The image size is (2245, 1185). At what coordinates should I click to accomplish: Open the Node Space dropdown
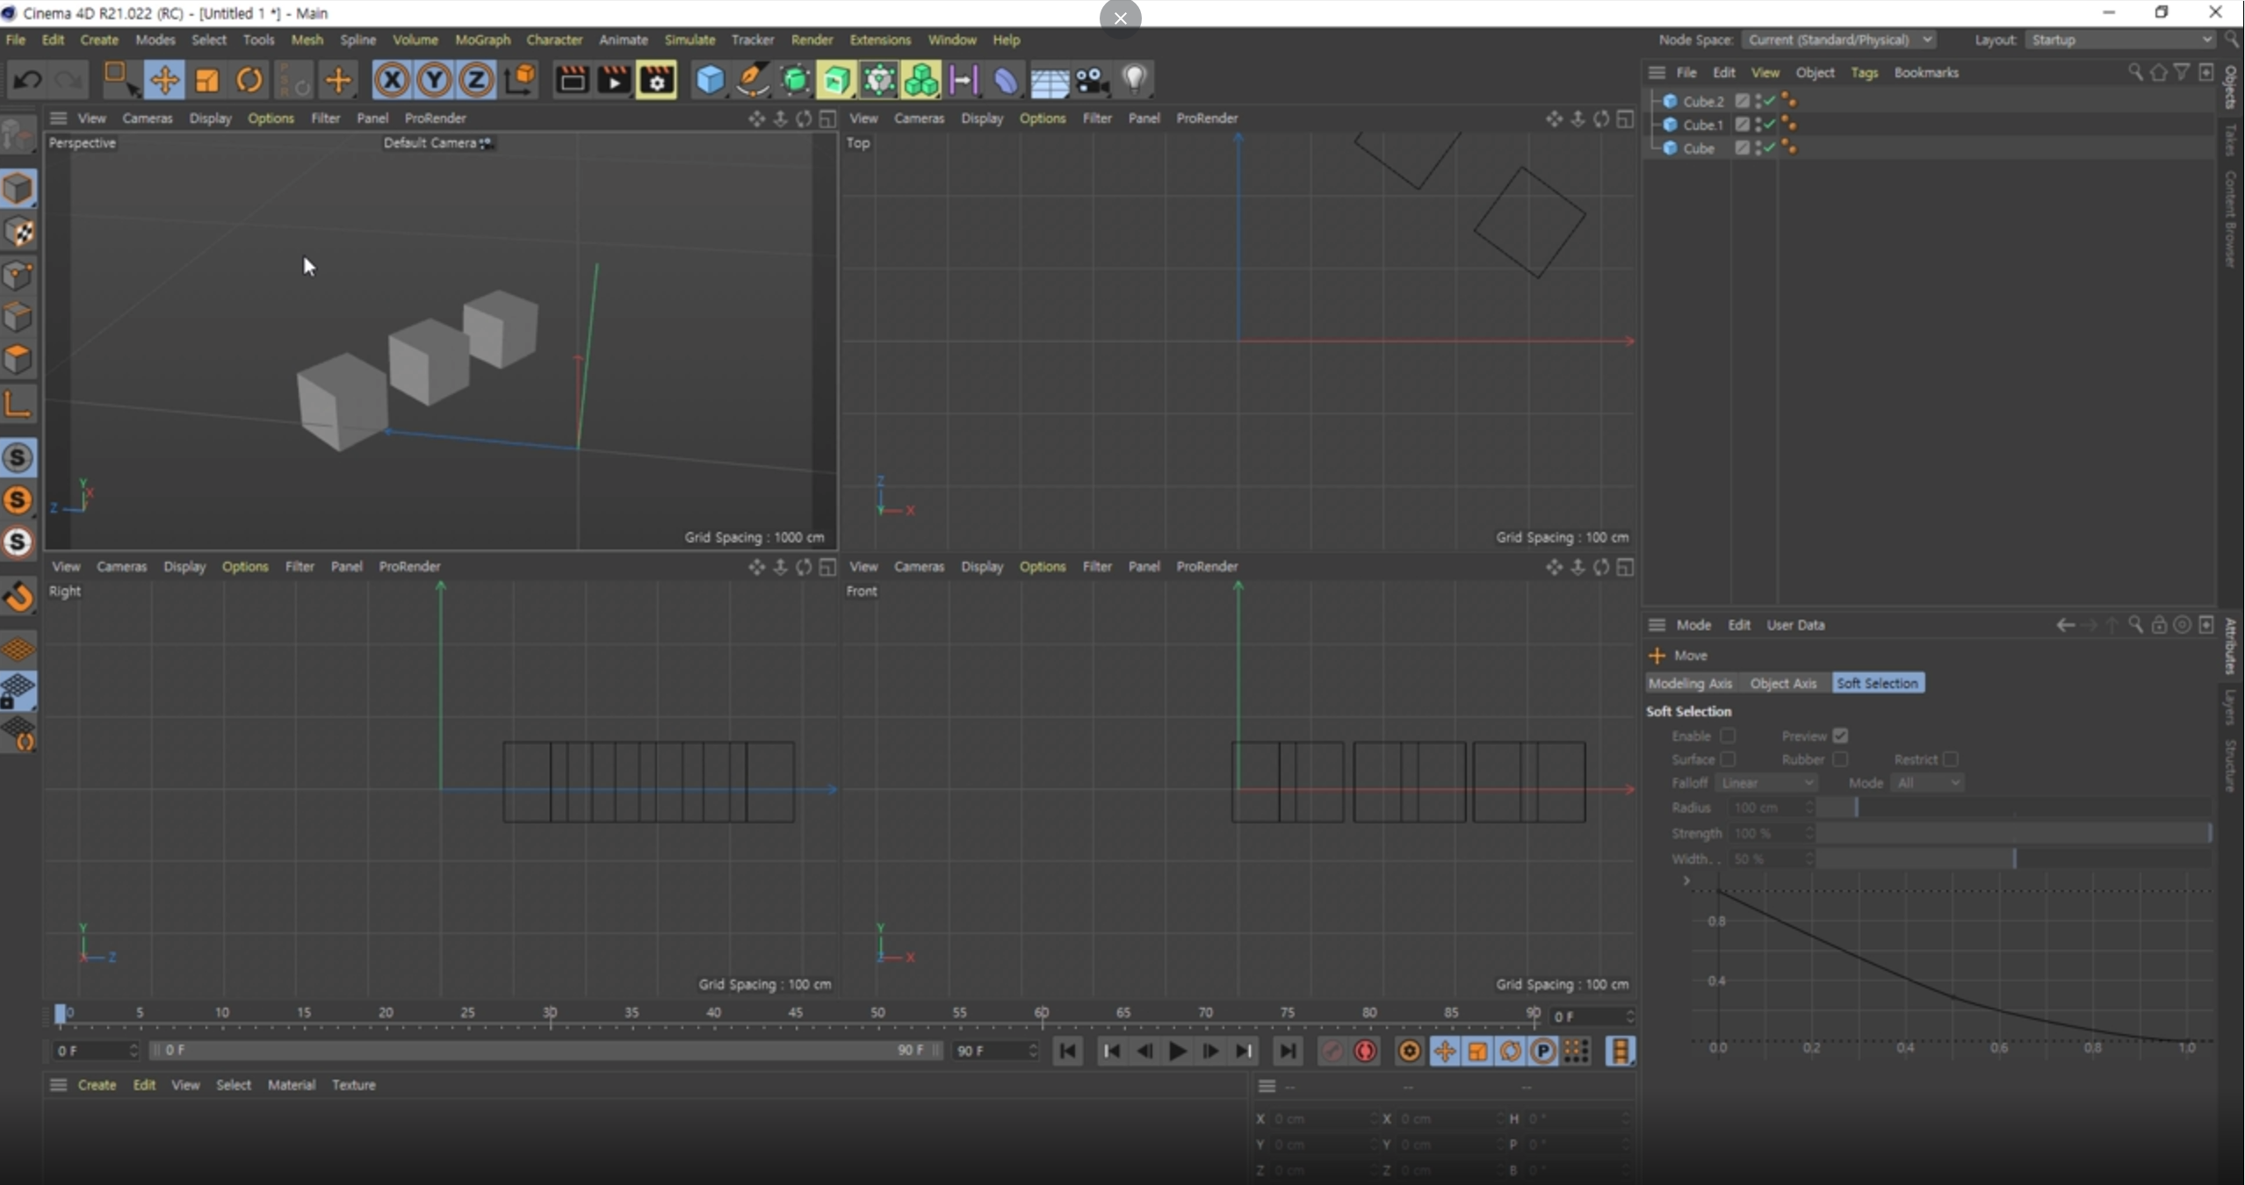coord(1838,39)
